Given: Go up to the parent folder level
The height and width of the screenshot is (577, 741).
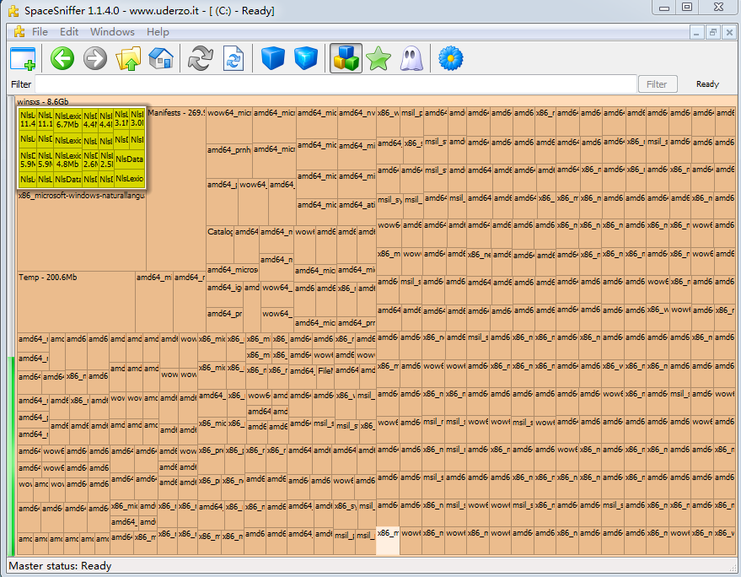Looking at the screenshot, I should [128, 59].
